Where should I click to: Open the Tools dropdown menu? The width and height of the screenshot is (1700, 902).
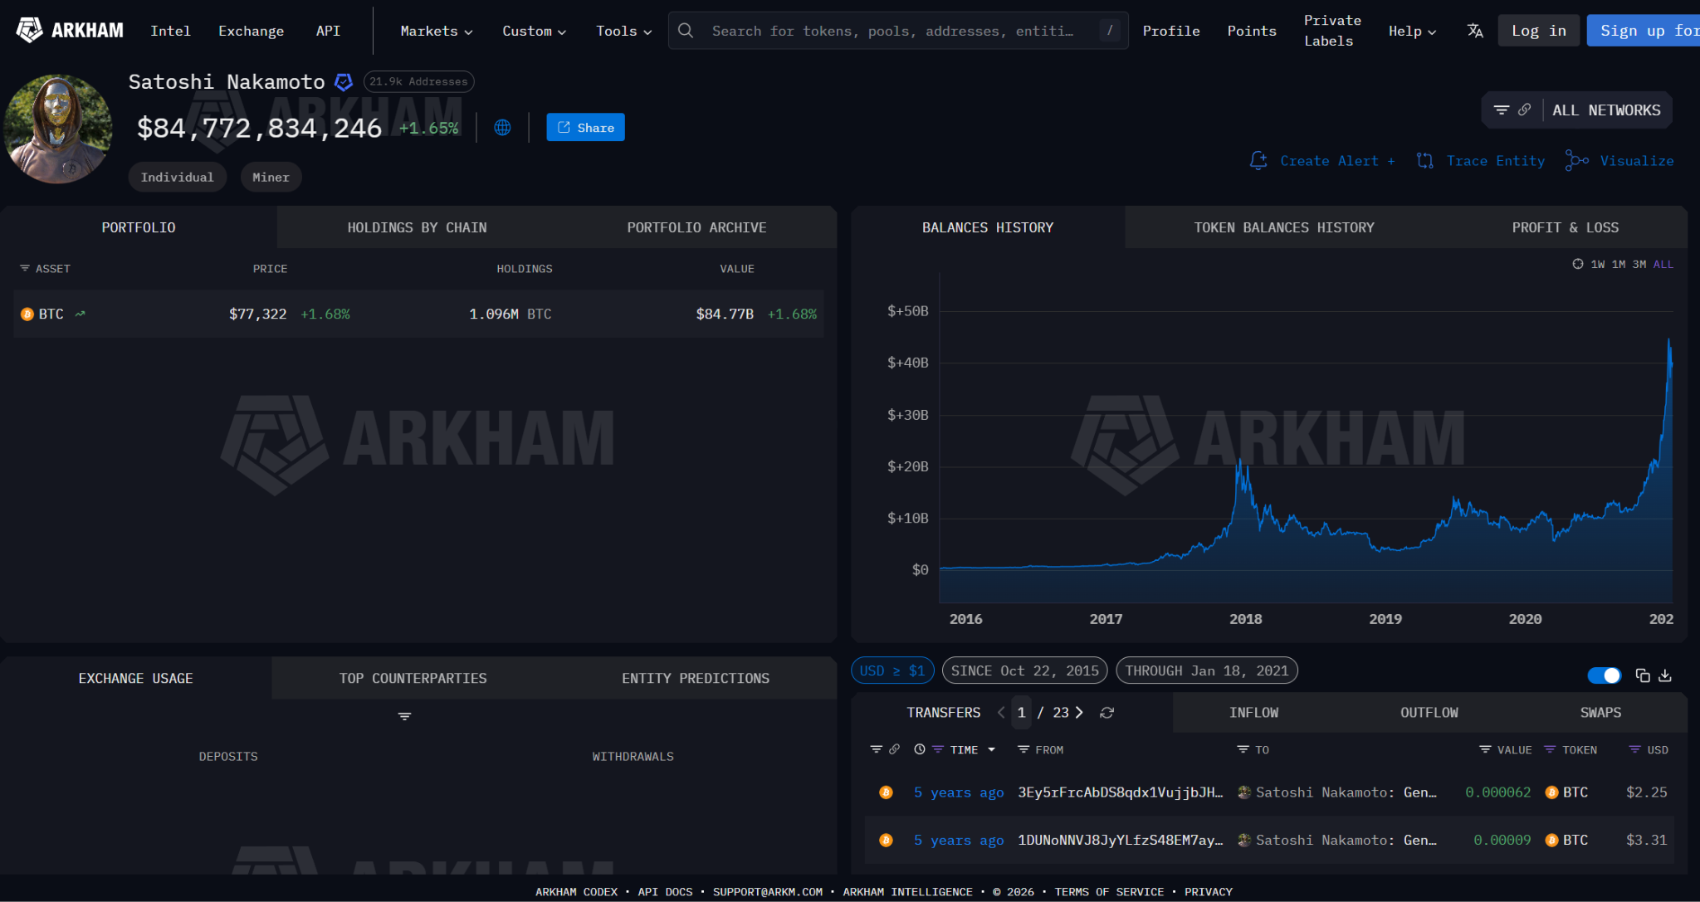pos(624,31)
